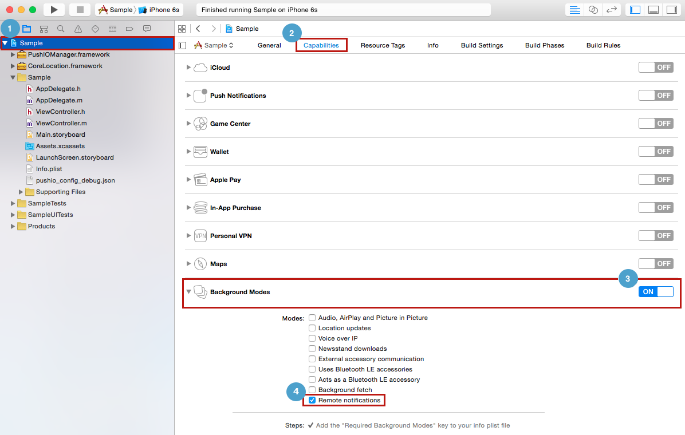This screenshot has width=685, height=435.
Task: Show the Utilities inspector panel
Action: (672, 10)
